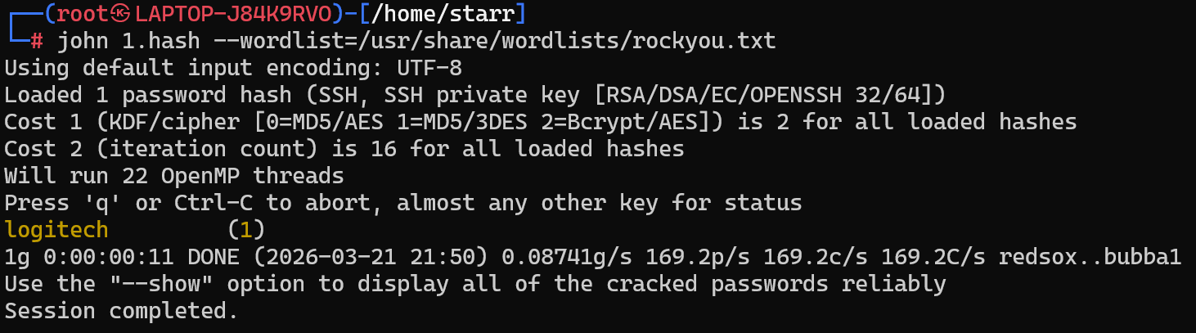The width and height of the screenshot is (1196, 333).
Task: Click the 2026-03-21 21:50 timestamp
Action: tap(364, 257)
